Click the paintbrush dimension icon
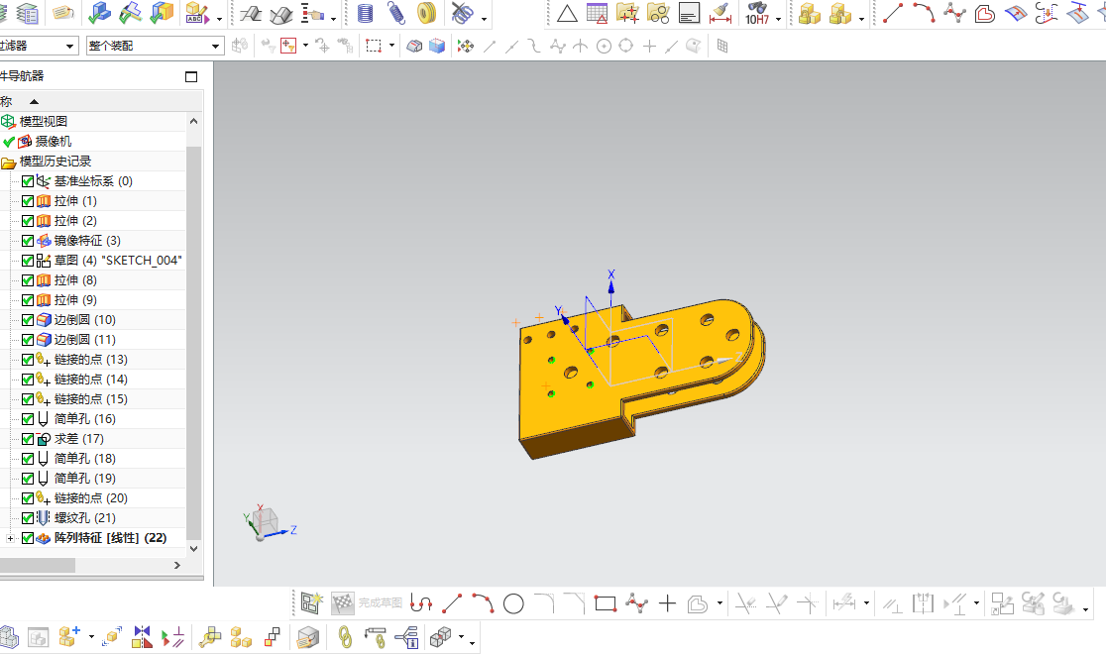1106x654 pixels. [720, 13]
